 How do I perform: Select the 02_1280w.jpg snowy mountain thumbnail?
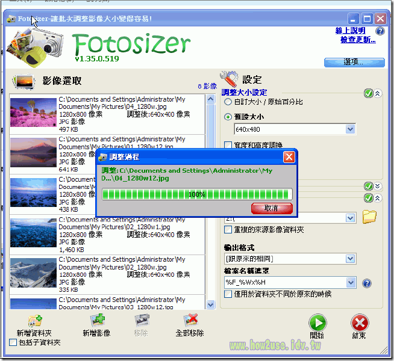pyautogui.click(x=33, y=273)
